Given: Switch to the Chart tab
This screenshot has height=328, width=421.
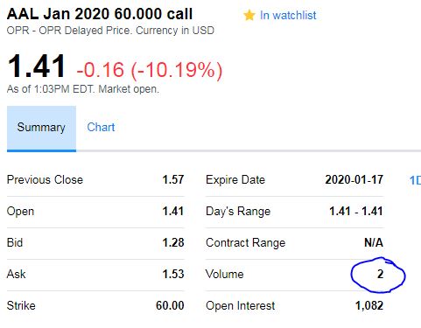Looking at the screenshot, I should pos(101,128).
